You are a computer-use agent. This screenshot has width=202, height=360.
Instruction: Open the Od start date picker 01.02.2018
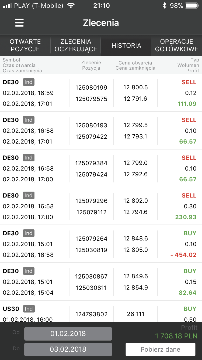68,334
